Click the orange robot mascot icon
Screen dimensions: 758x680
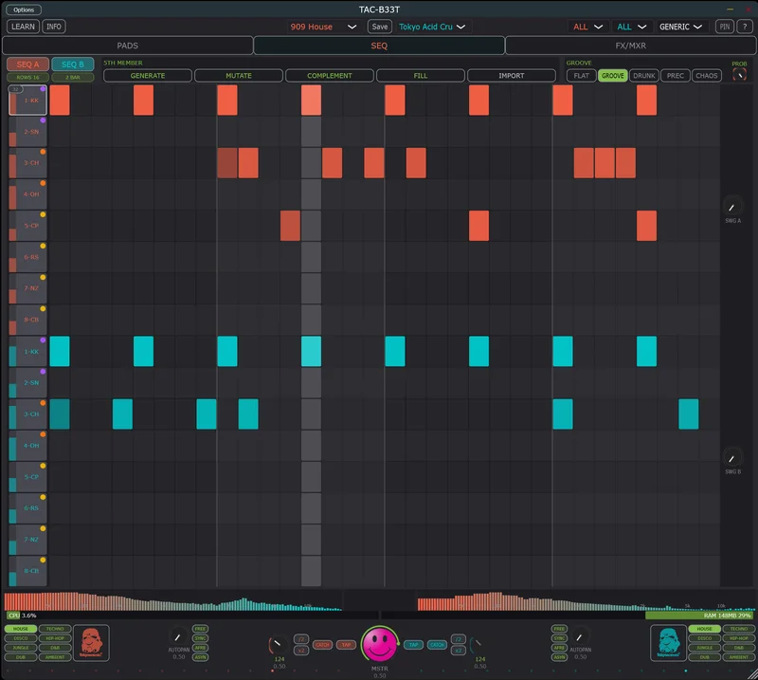(91, 642)
